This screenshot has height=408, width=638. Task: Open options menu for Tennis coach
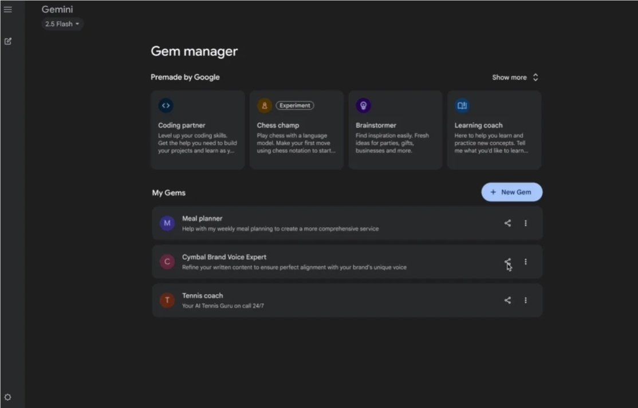point(526,300)
